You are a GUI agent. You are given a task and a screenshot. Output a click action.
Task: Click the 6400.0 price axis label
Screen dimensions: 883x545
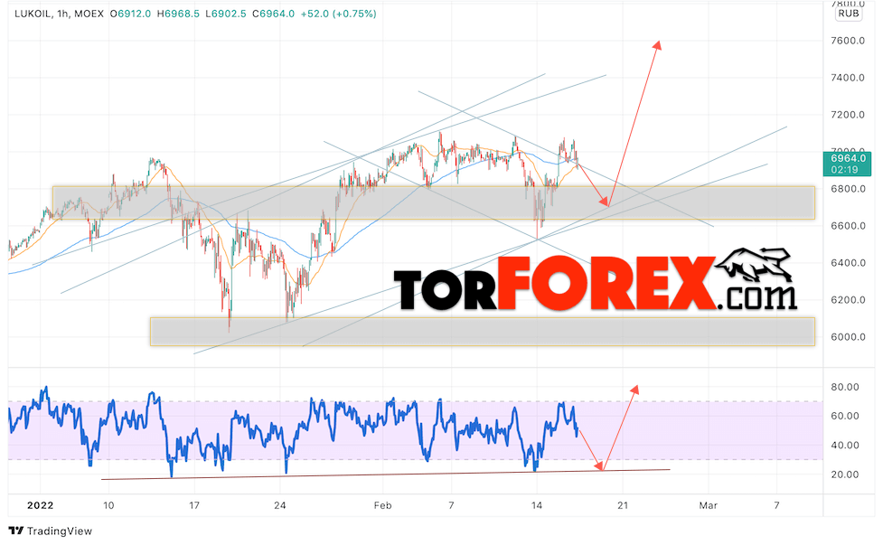pyautogui.click(x=848, y=263)
